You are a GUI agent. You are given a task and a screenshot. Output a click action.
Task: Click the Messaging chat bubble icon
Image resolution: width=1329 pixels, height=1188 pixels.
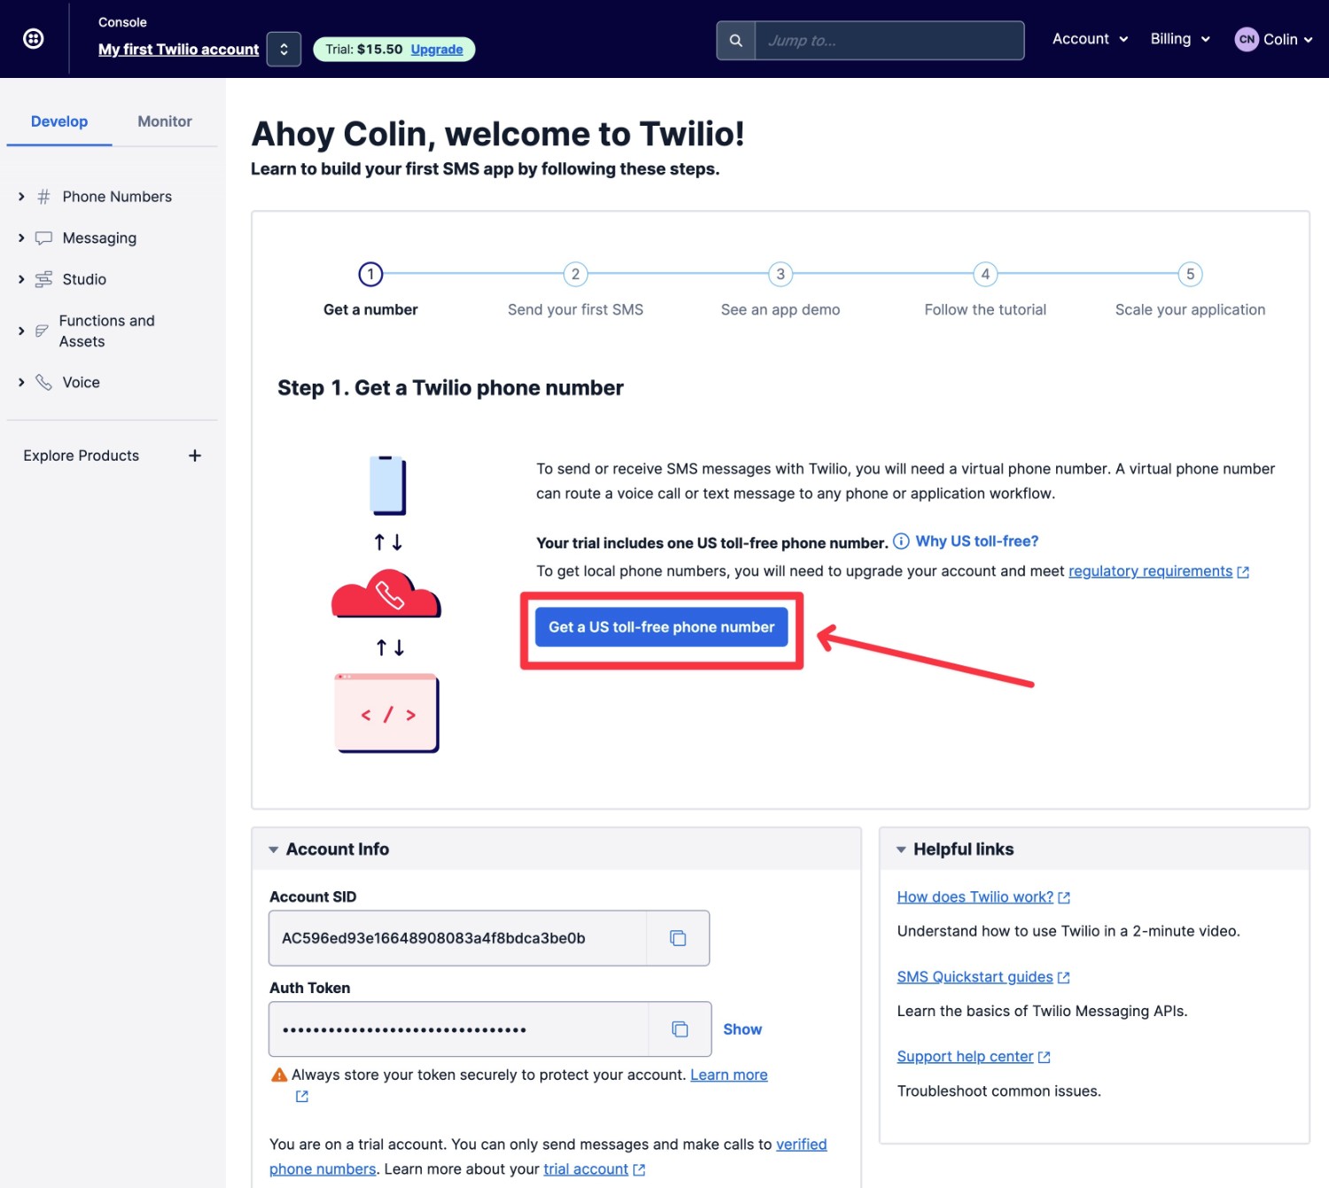(43, 237)
